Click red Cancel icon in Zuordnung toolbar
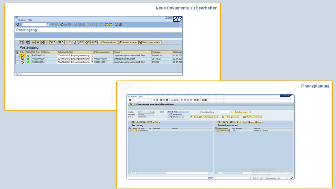This screenshot has width=336, height=189. tap(167, 100)
